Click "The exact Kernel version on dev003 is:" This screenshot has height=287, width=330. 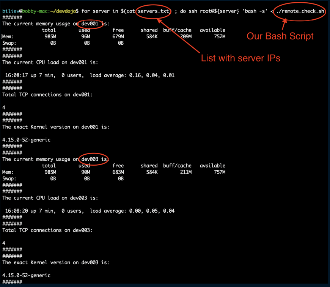click(x=56, y=263)
